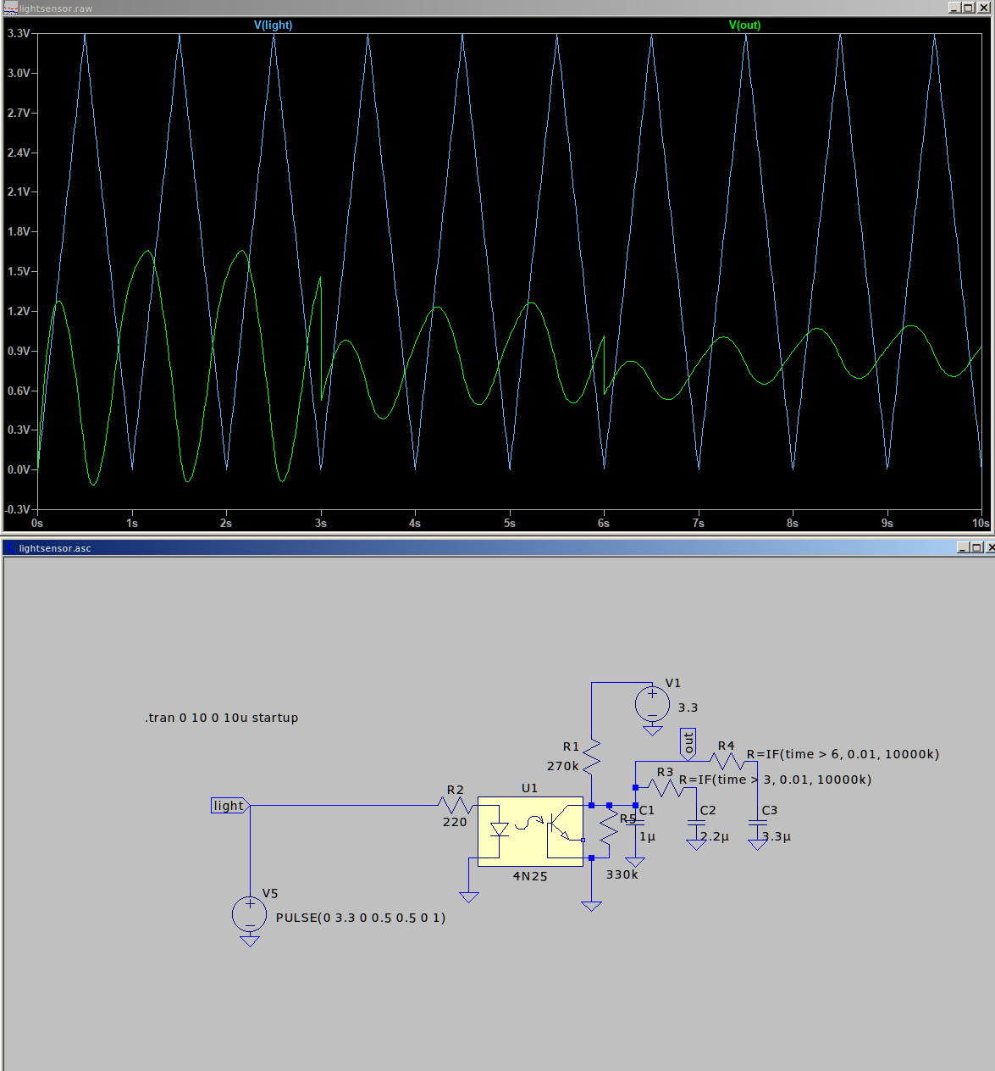Click the 2.2µ value of C2
This screenshot has width=995, height=1071.
715,836
